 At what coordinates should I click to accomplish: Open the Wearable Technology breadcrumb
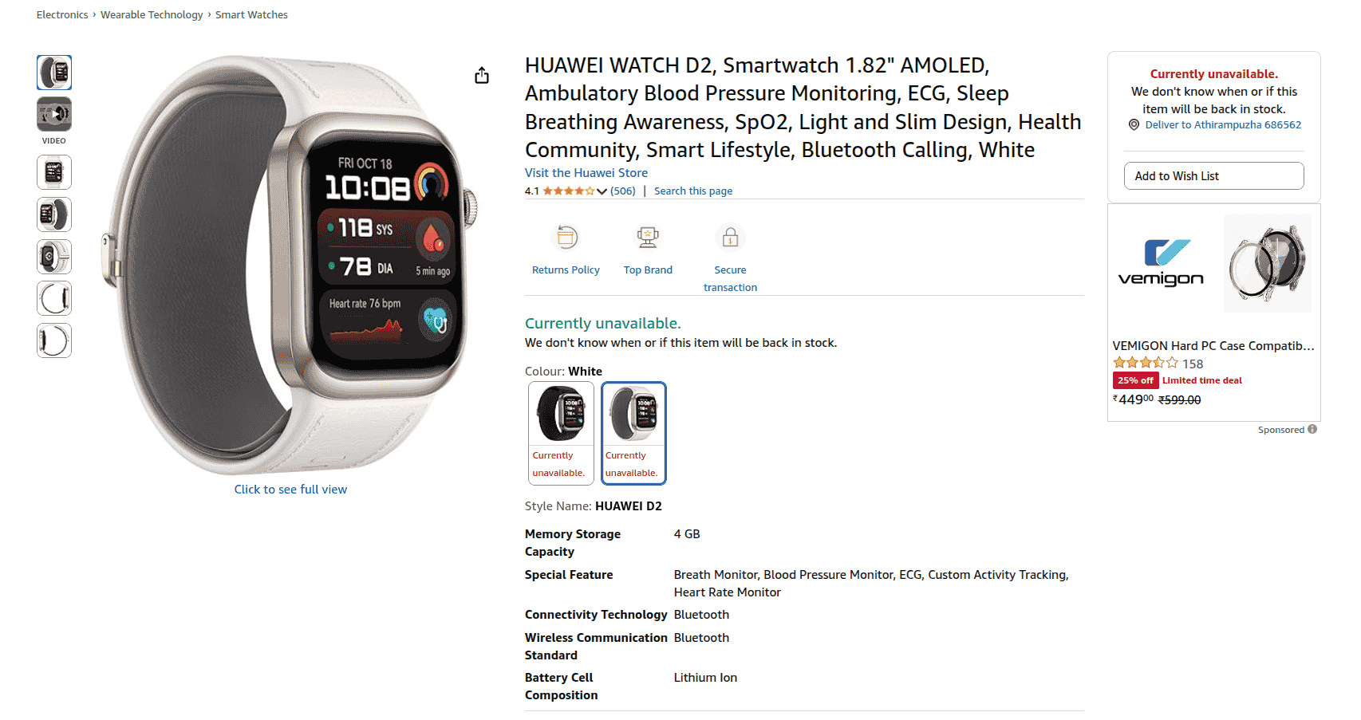[152, 14]
